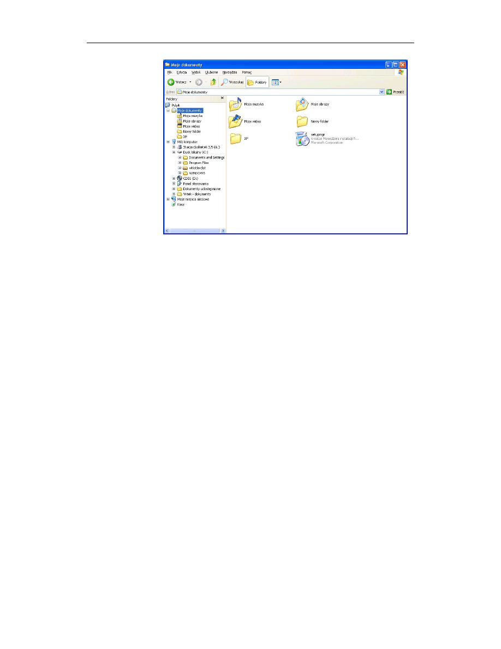The width and height of the screenshot is (501, 649).
Task: Open the Narzędzia menu
Action: [x=231, y=72]
